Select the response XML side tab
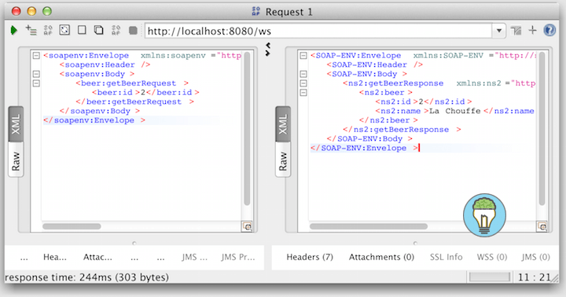The image size is (566, 297). click(x=283, y=124)
